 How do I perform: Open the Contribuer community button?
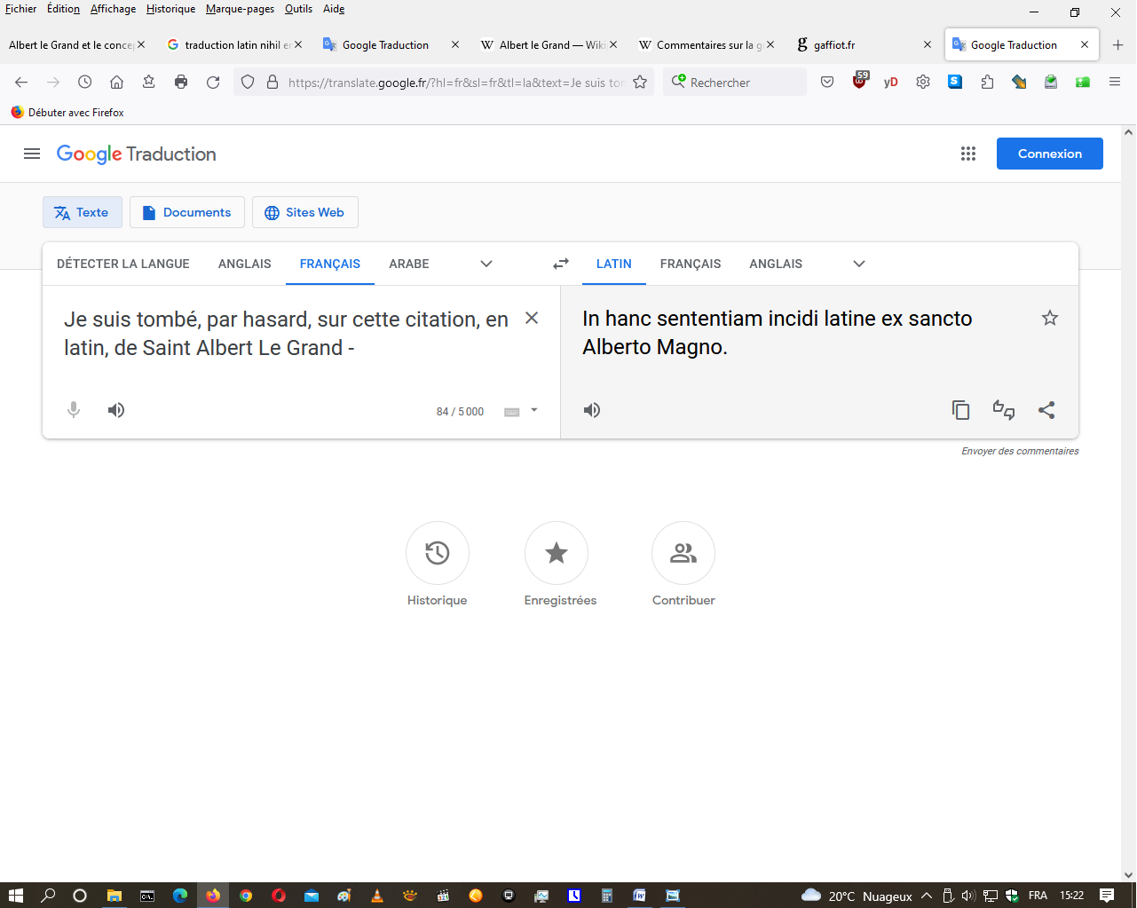pos(683,553)
